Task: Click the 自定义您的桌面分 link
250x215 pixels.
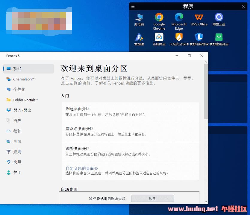Action: click(82, 168)
